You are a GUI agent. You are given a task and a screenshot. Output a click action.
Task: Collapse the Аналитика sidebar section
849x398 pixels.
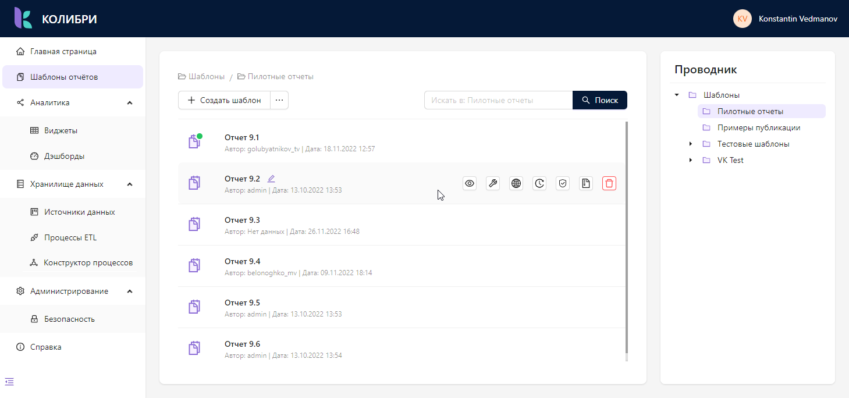coord(130,103)
